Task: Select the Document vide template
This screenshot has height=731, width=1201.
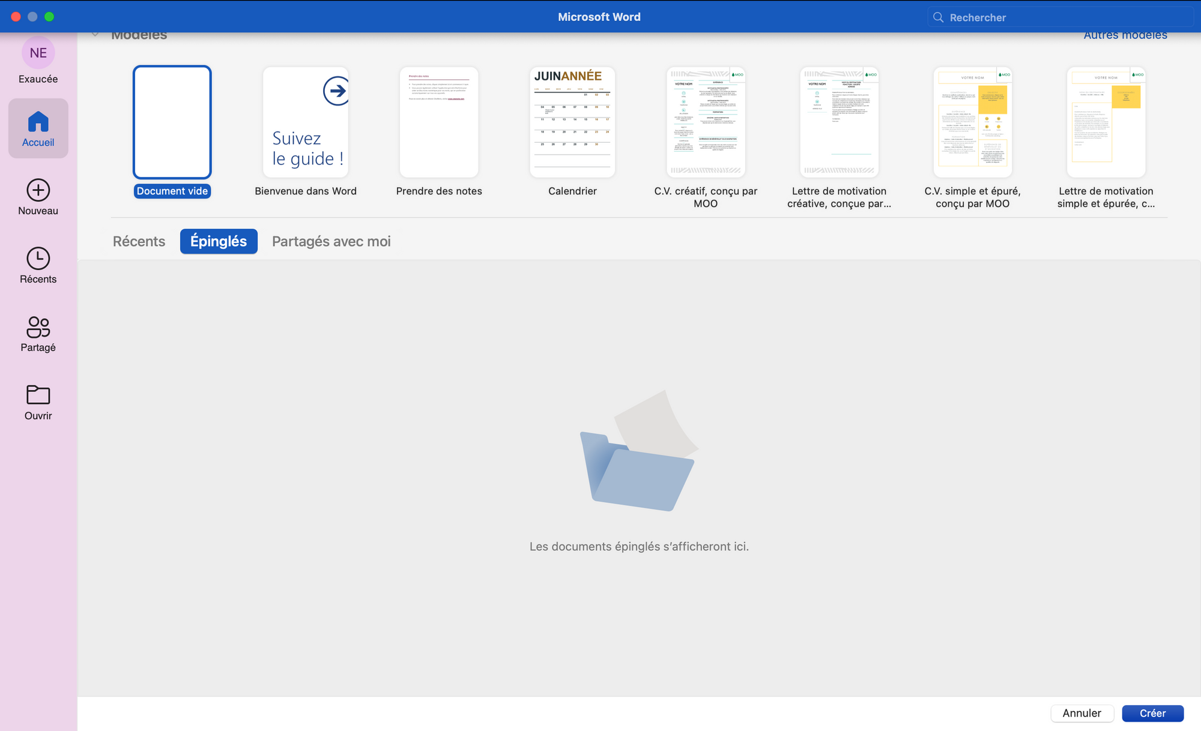Action: tap(172, 122)
